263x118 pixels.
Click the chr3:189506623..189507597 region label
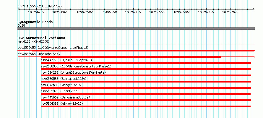coord(40,6)
